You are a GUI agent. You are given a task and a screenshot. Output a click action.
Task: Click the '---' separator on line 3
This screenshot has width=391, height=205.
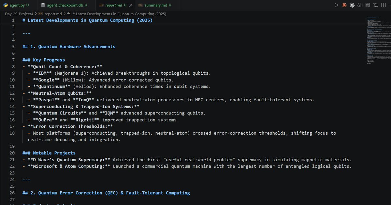pyautogui.click(x=26, y=33)
